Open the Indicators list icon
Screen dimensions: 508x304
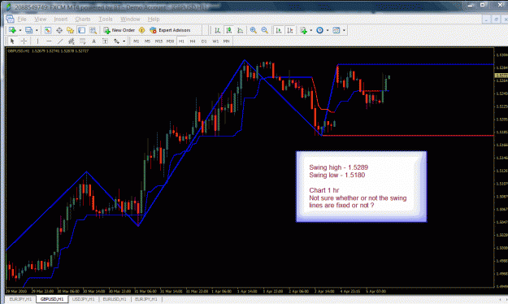(303, 30)
